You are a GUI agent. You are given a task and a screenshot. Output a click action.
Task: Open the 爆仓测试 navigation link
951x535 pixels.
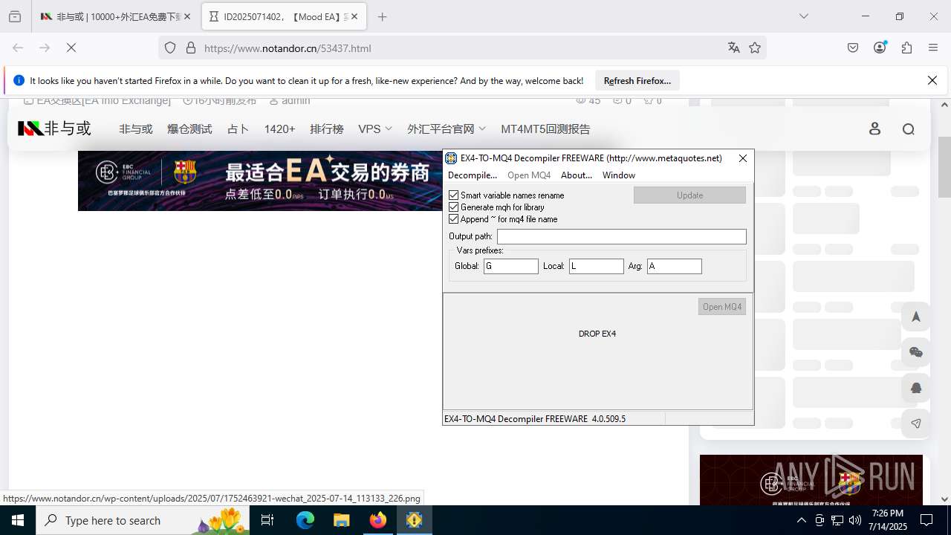(189, 129)
